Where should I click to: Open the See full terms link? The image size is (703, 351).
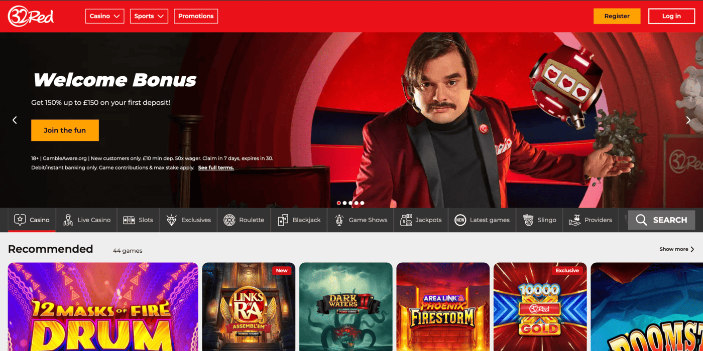pos(216,167)
